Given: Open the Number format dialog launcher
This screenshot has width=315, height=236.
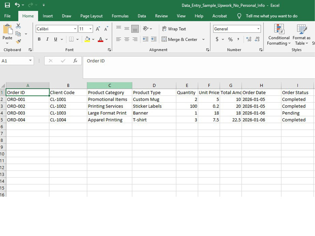Looking at the screenshot, I should [x=261, y=50].
